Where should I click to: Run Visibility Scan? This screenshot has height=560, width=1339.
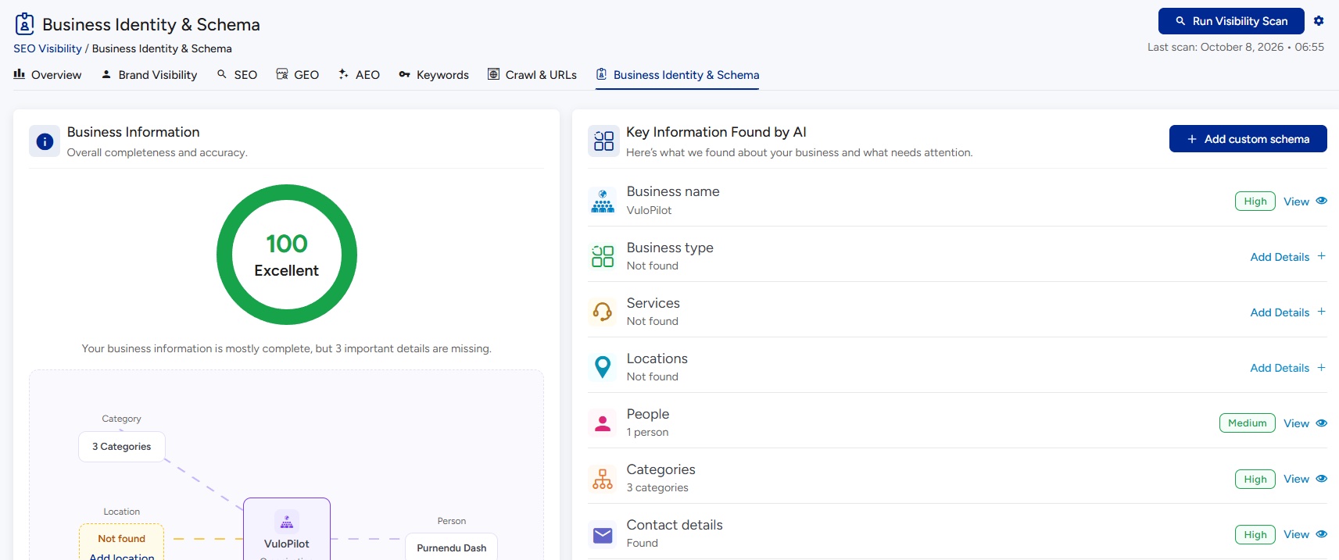click(1231, 21)
